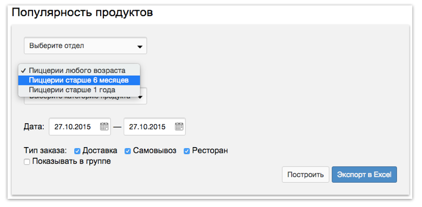Click the arrow on Выберите отдел dropdown
422x207 pixels.
[140, 47]
